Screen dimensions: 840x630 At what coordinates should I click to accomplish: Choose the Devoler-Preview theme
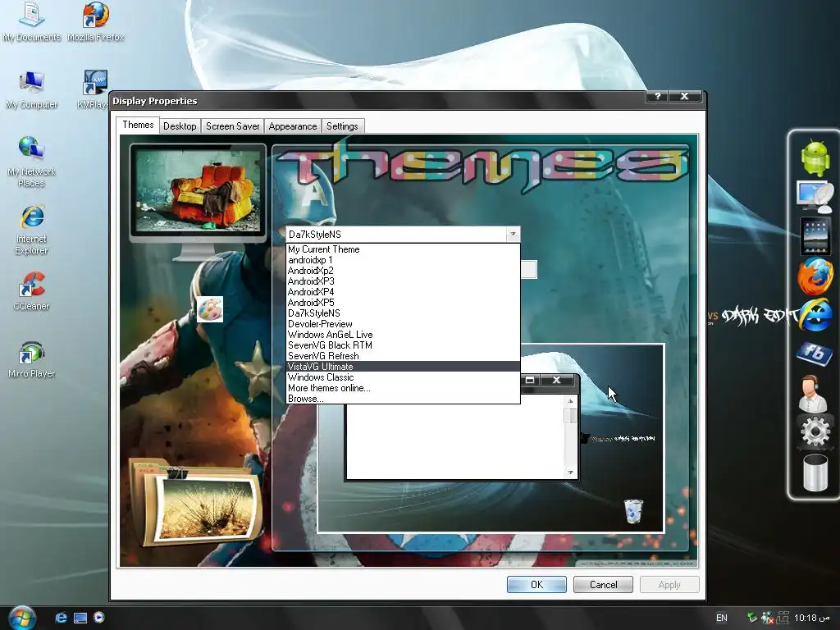pyautogui.click(x=403, y=324)
